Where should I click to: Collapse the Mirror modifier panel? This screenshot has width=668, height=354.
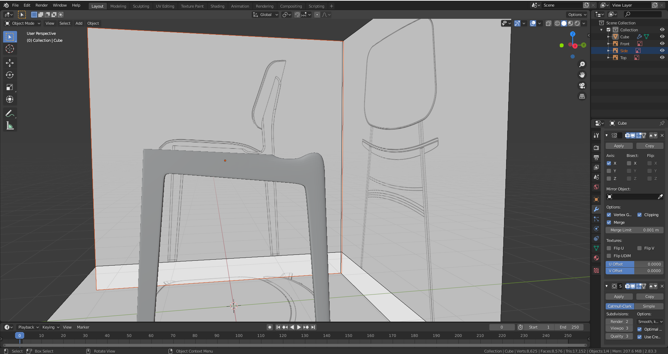[x=607, y=135]
